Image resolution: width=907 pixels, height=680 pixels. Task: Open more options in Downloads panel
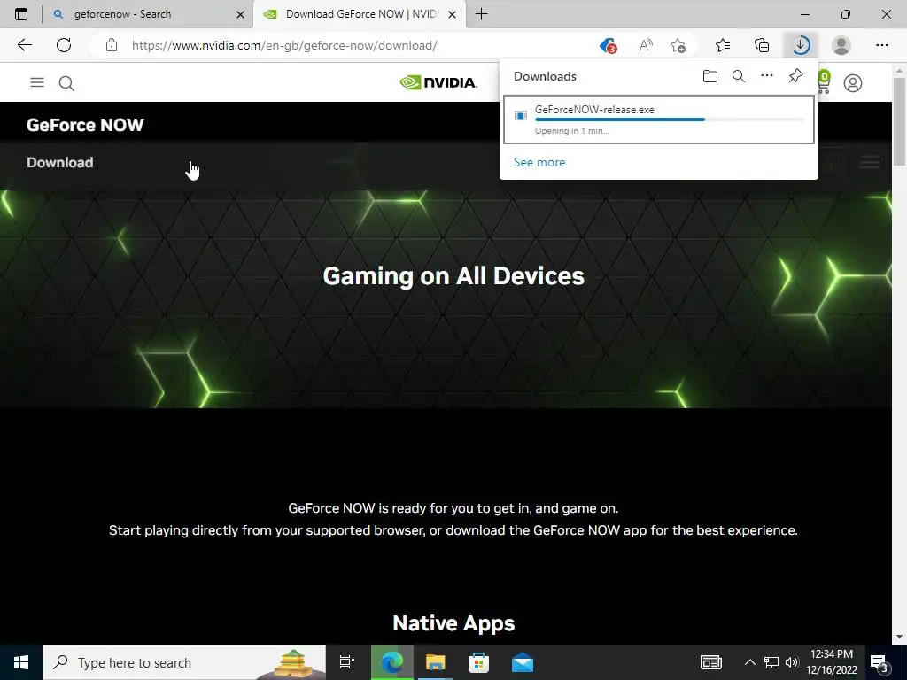pyautogui.click(x=767, y=76)
